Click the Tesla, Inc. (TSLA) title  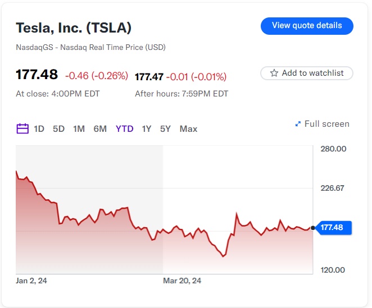[x=74, y=27]
